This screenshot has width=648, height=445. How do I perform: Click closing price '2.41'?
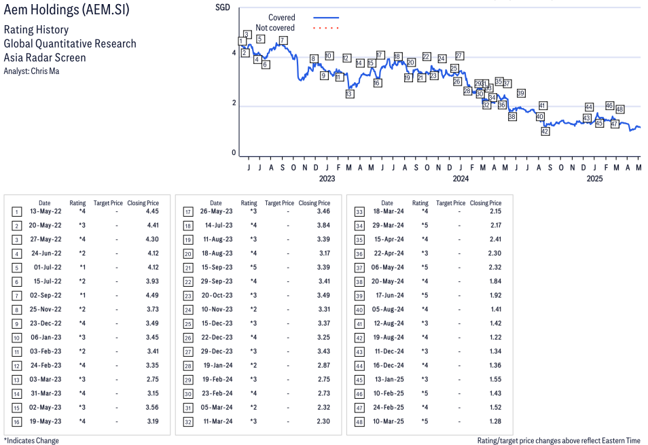[495, 239]
